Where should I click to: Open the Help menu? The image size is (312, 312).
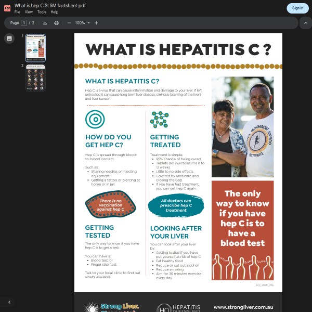[x=54, y=12]
